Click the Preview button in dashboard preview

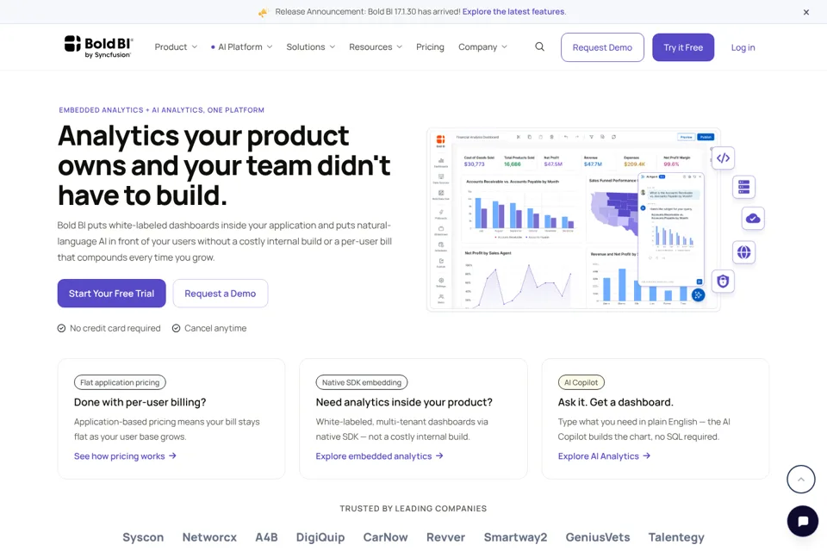(687, 137)
